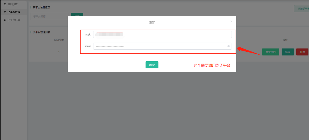This screenshot has width=309, height=140.
Task: Click the 子平台管理记录 section title
Action: pyautogui.click(x=41, y=8)
